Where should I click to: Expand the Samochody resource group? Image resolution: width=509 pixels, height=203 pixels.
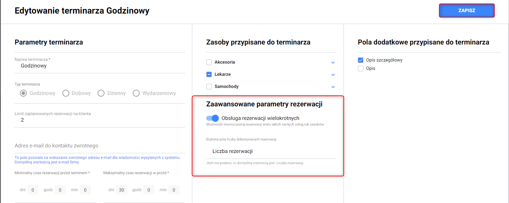click(x=333, y=87)
